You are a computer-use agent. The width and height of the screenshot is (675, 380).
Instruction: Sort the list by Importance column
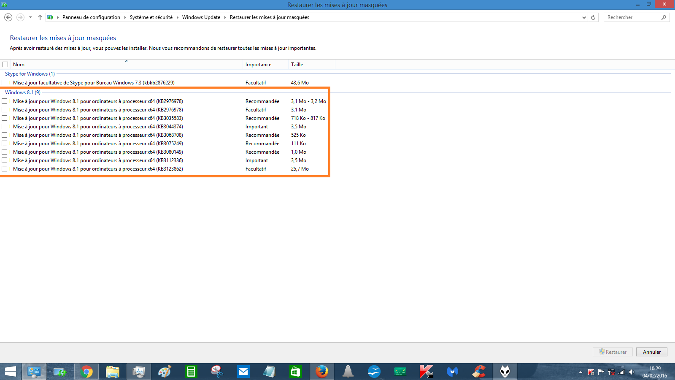[258, 65]
